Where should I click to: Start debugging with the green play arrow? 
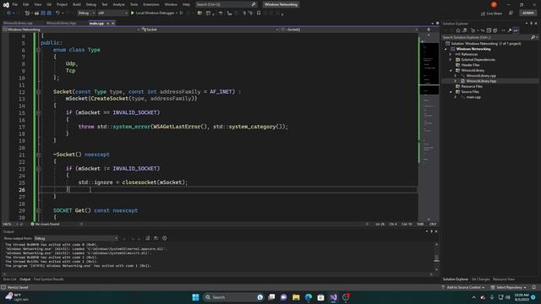[x=132, y=14]
